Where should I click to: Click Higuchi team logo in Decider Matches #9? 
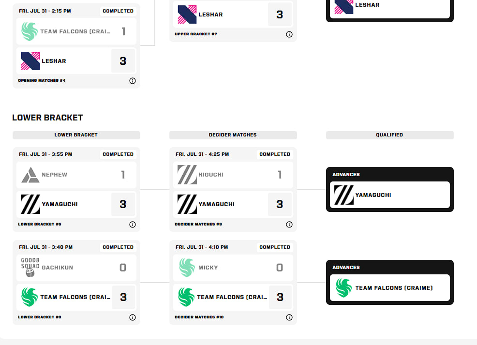[x=187, y=175]
